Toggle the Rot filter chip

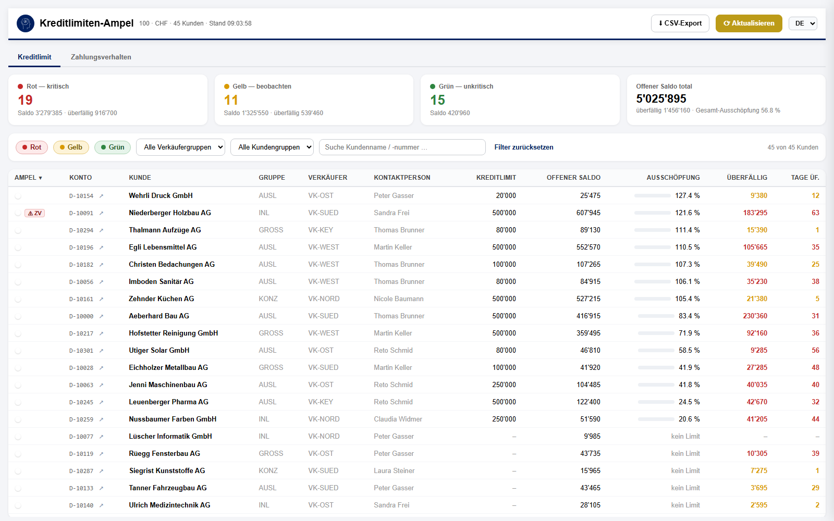point(32,147)
